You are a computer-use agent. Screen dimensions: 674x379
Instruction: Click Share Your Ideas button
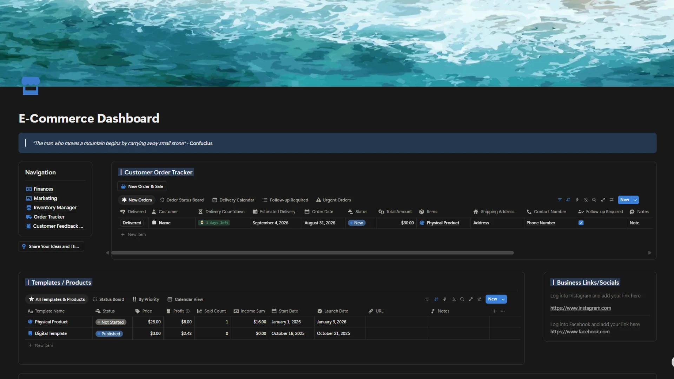pyautogui.click(x=51, y=246)
